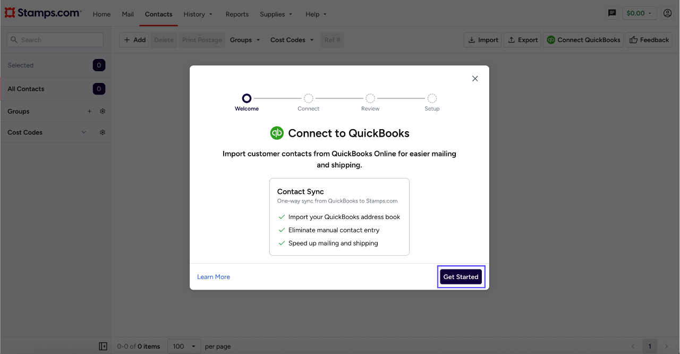Select the Contacts tab
The height and width of the screenshot is (354, 680).
tap(158, 14)
